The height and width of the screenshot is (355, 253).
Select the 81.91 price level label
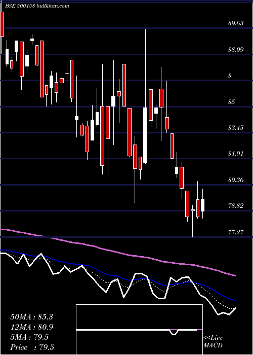pos(236,154)
